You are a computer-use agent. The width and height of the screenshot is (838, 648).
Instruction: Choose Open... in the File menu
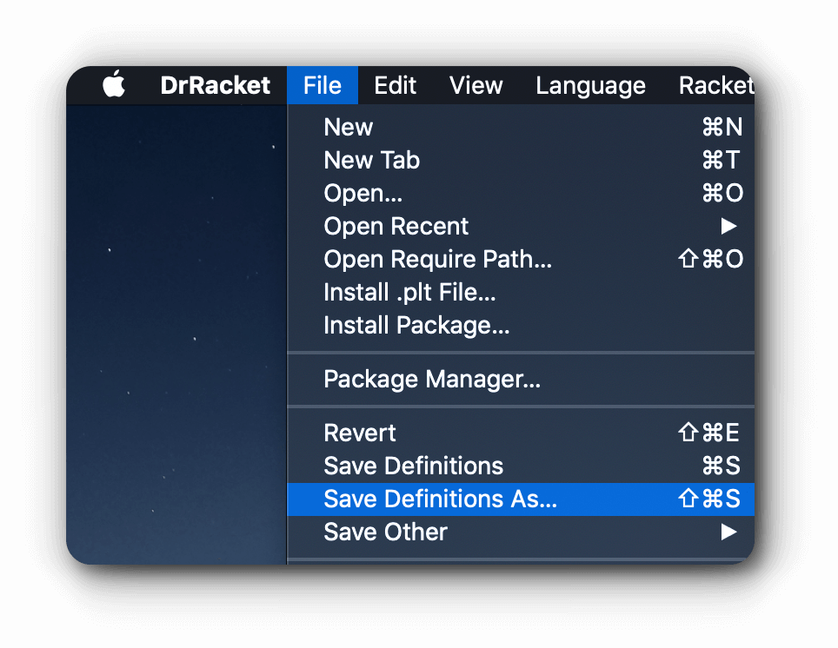click(521, 194)
